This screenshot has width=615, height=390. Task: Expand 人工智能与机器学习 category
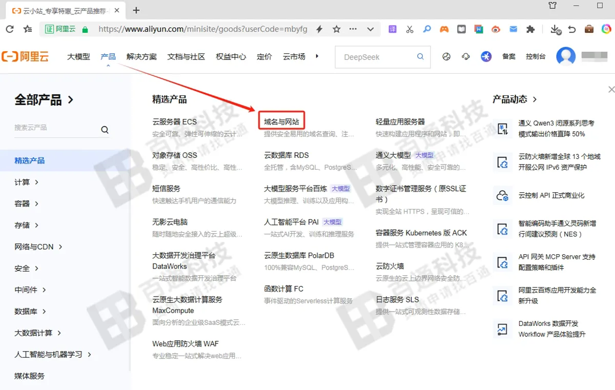pyautogui.click(x=53, y=354)
